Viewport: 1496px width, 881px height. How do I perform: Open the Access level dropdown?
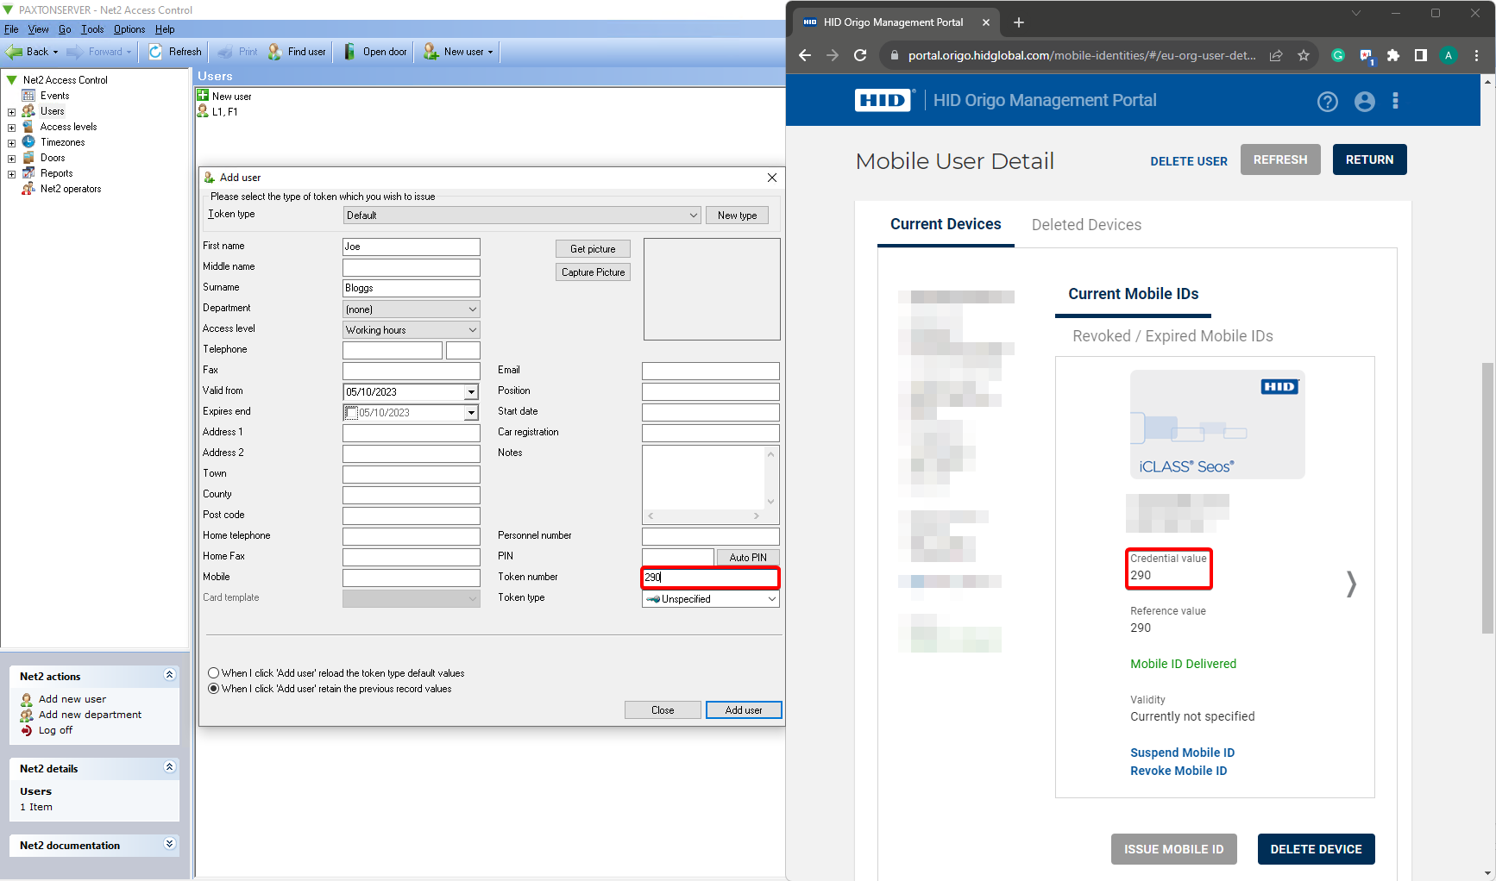412,330
